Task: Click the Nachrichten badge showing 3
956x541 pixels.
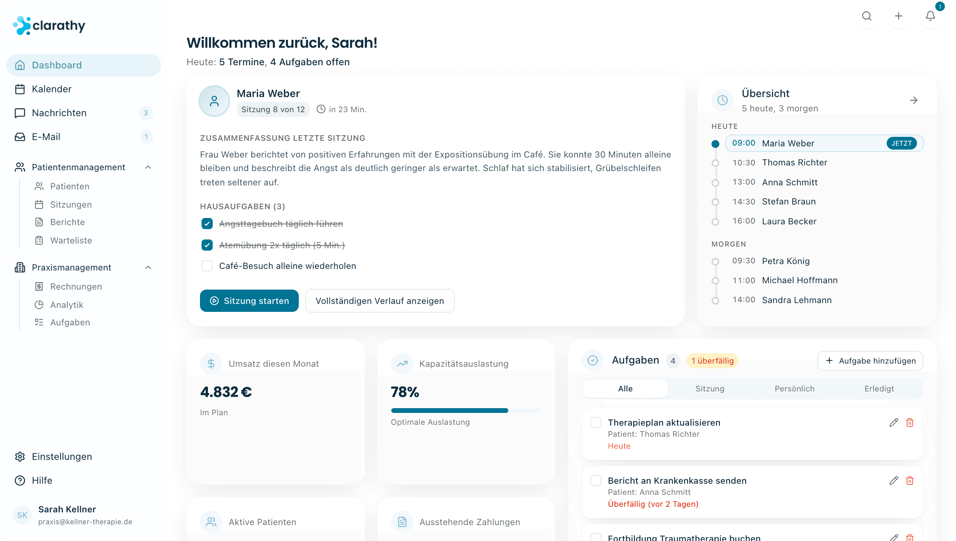Action: 146,113
